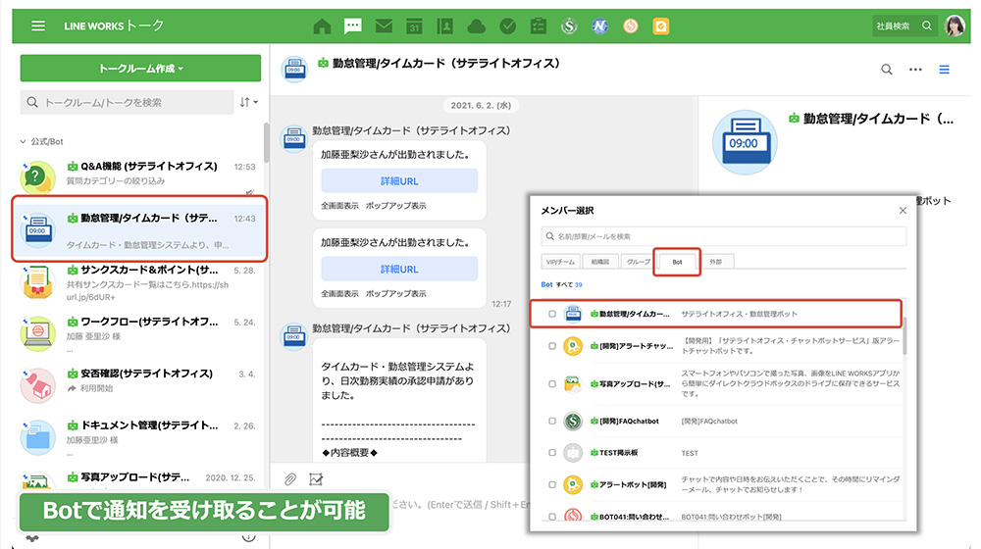Open the image capture icon beside paperclip

pos(316,479)
